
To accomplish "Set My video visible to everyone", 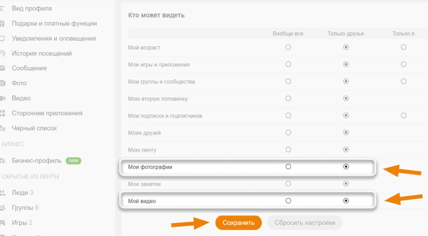I will tap(288, 201).
